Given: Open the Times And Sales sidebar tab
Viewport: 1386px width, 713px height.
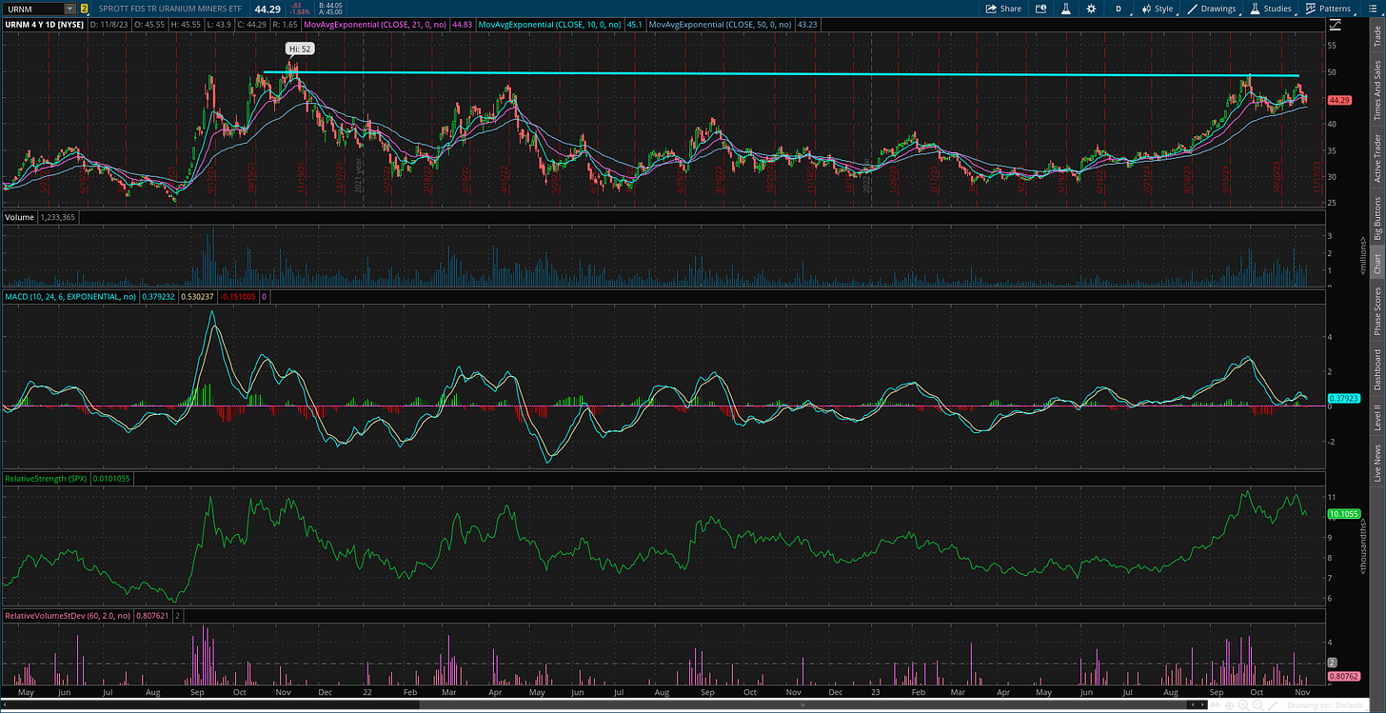Looking at the screenshot, I should pyautogui.click(x=1377, y=89).
